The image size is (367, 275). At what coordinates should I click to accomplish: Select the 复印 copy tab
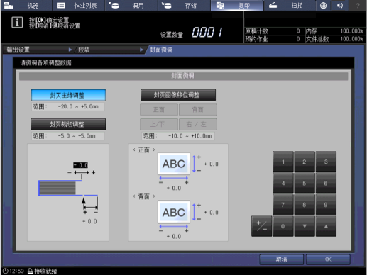tap(237, 5)
